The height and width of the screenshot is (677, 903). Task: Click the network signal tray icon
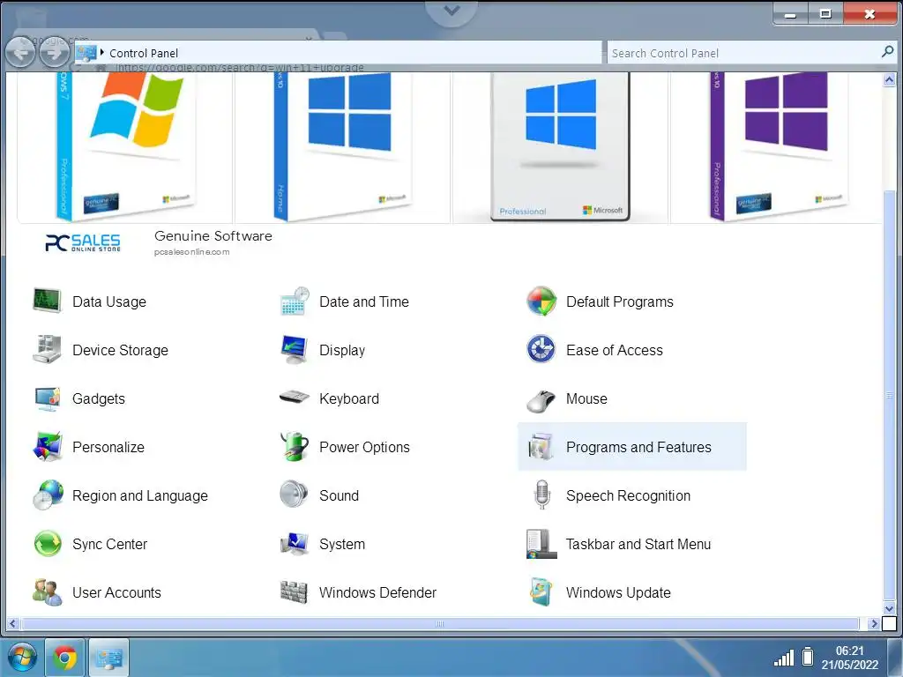pos(784,658)
